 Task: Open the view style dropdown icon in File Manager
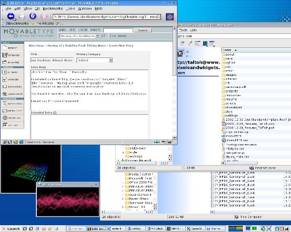point(212,43)
